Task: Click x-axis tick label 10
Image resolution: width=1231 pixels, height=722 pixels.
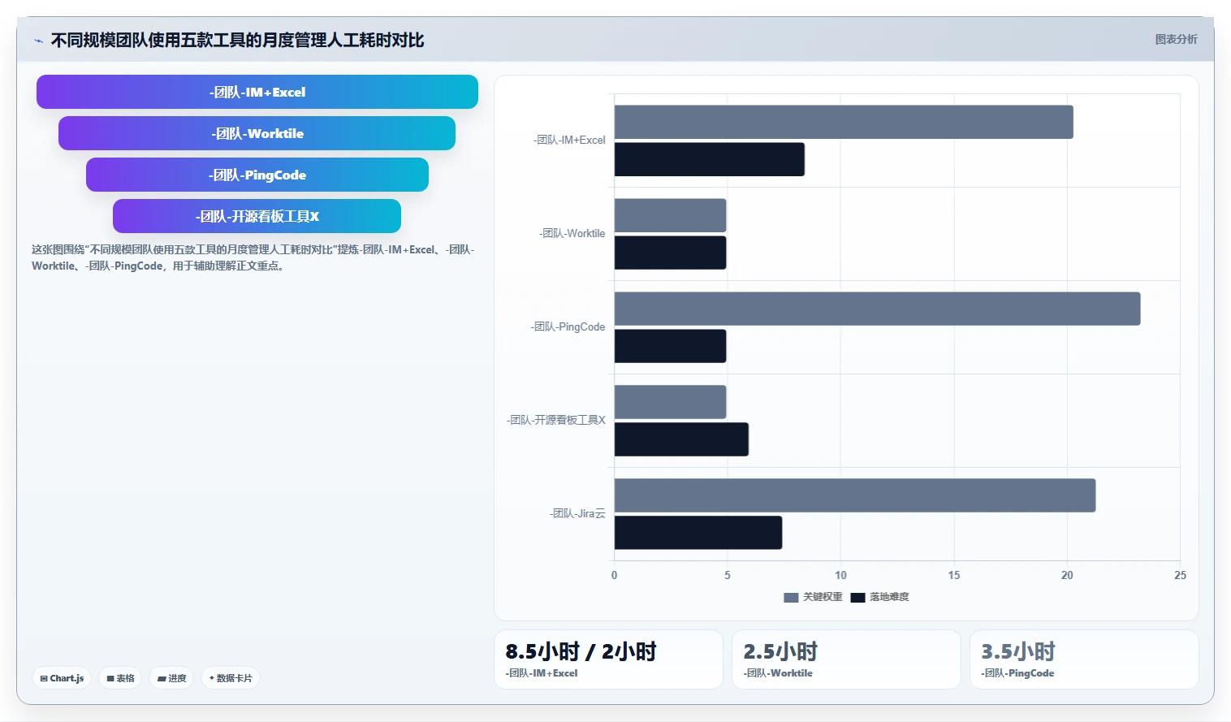Action: click(840, 575)
